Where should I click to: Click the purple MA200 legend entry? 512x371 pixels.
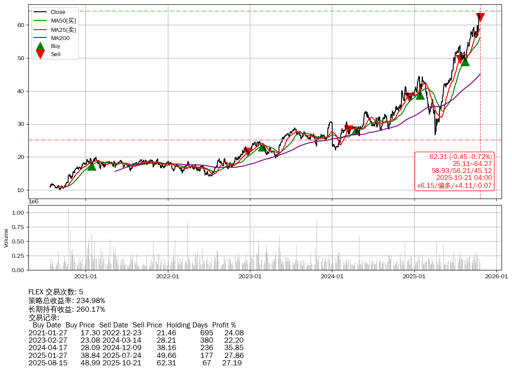(x=60, y=38)
